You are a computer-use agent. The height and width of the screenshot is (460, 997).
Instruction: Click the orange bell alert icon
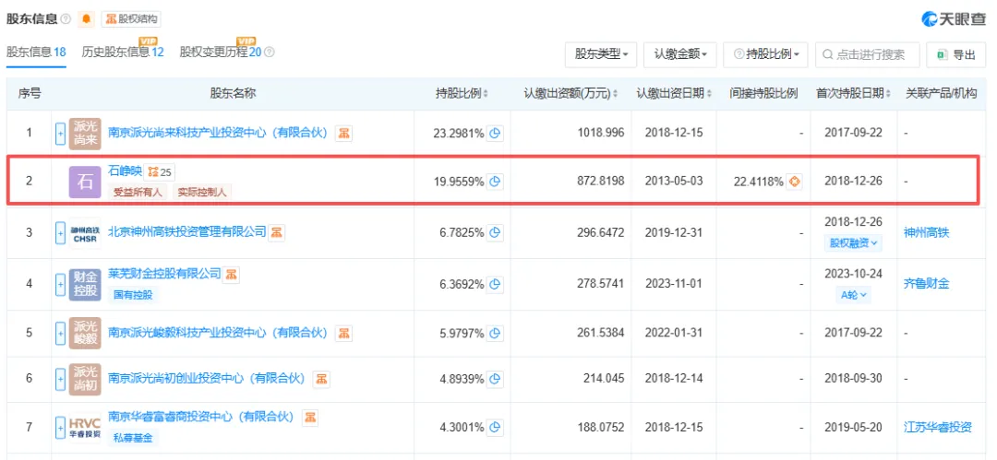[x=86, y=19]
